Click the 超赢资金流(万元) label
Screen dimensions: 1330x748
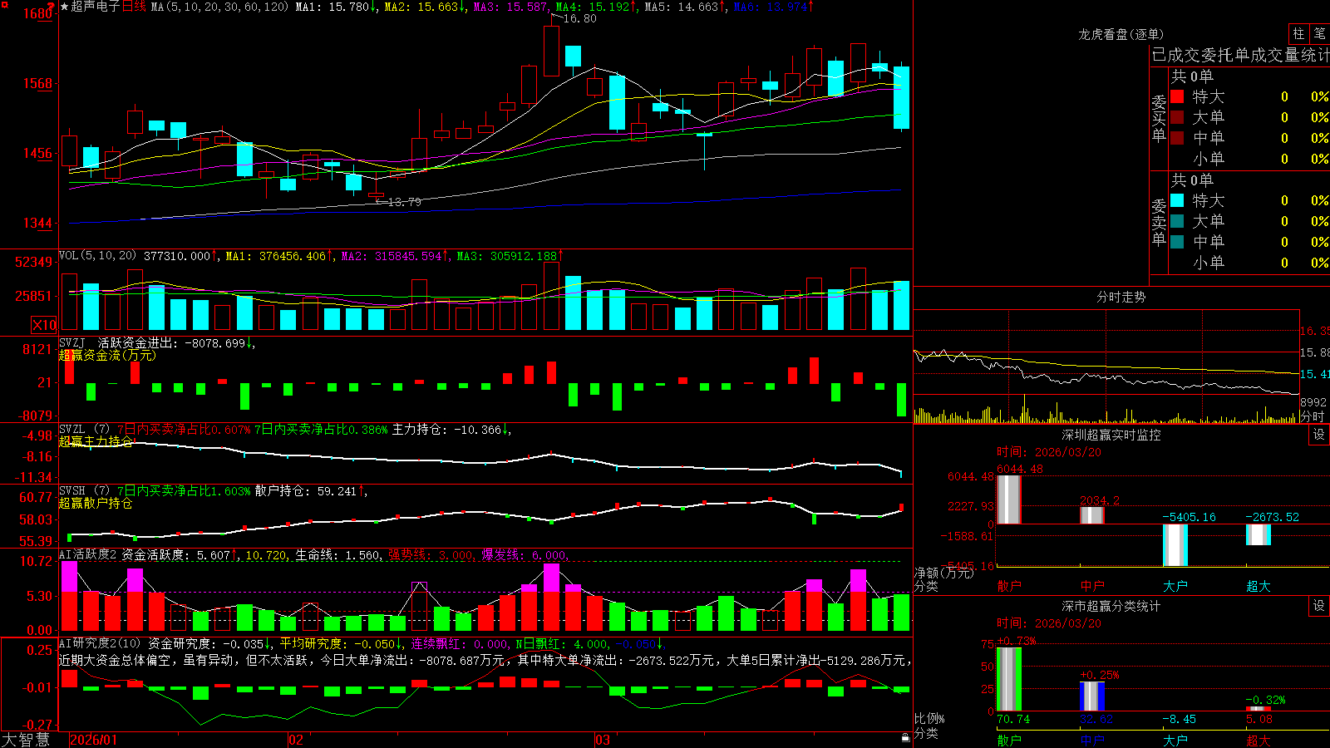(x=107, y=355)
